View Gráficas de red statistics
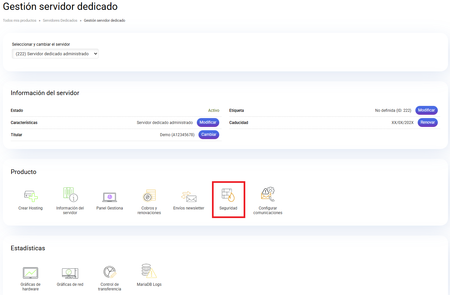 70,273
